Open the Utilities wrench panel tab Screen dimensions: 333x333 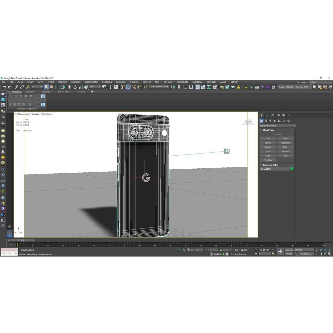(x=289, y=115)
